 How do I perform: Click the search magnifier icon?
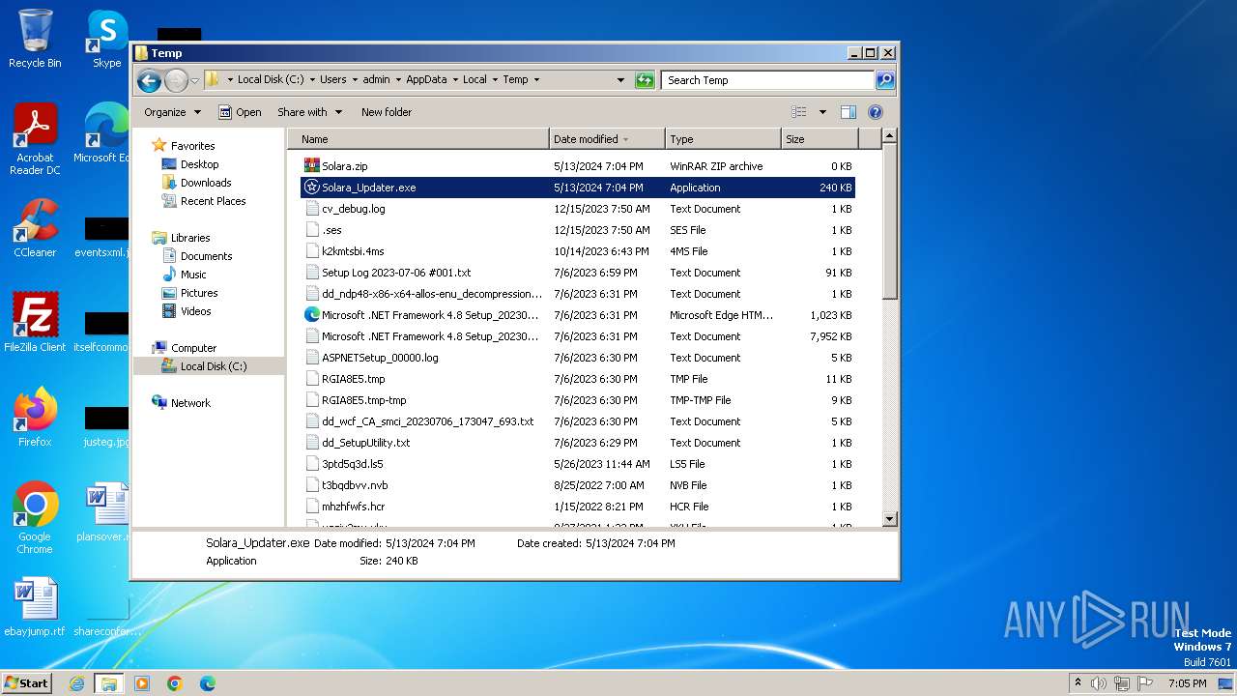click(x=885, y=80)
